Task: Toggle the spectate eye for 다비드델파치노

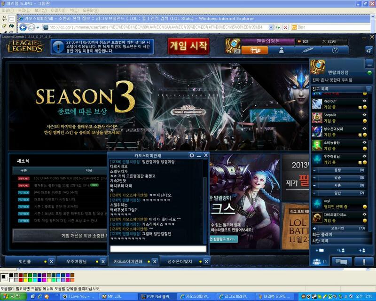Action: [365, 214]
